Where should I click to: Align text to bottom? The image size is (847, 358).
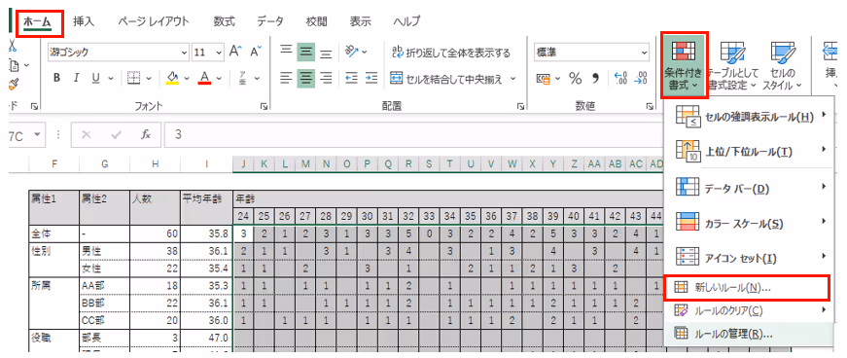coord(326,52)
